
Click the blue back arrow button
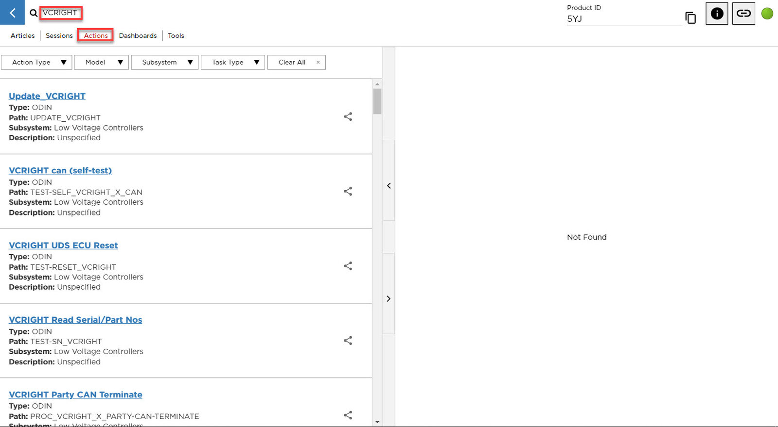point(12,13)
